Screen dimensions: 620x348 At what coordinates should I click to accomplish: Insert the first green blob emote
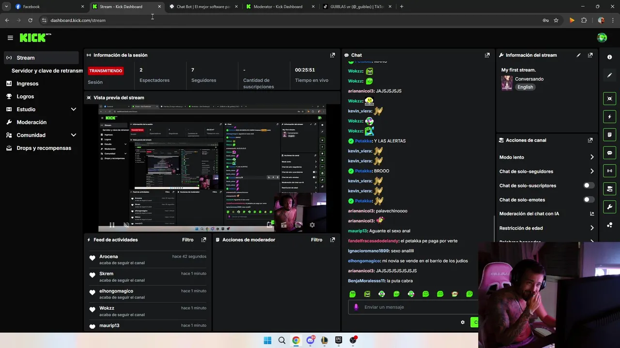point(353,294)
